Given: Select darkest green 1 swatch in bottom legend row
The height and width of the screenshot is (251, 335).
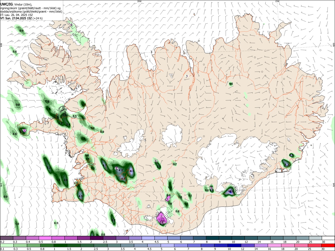Looking at the screenshot, I should [x=60, y=245].
